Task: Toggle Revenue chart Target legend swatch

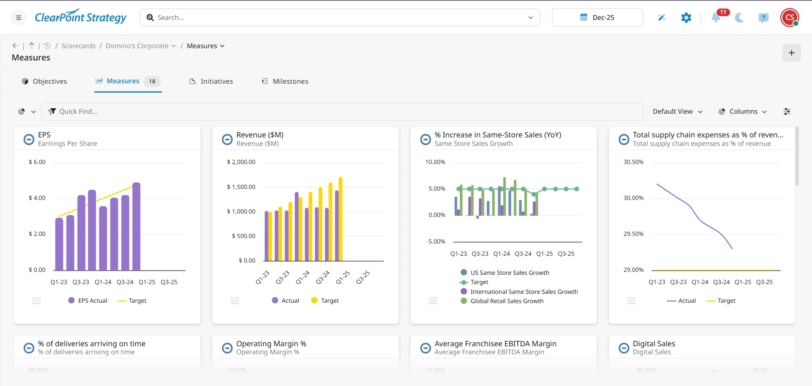Action: tap(314, 301)
